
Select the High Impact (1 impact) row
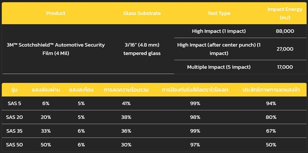[x=240, y=31]
